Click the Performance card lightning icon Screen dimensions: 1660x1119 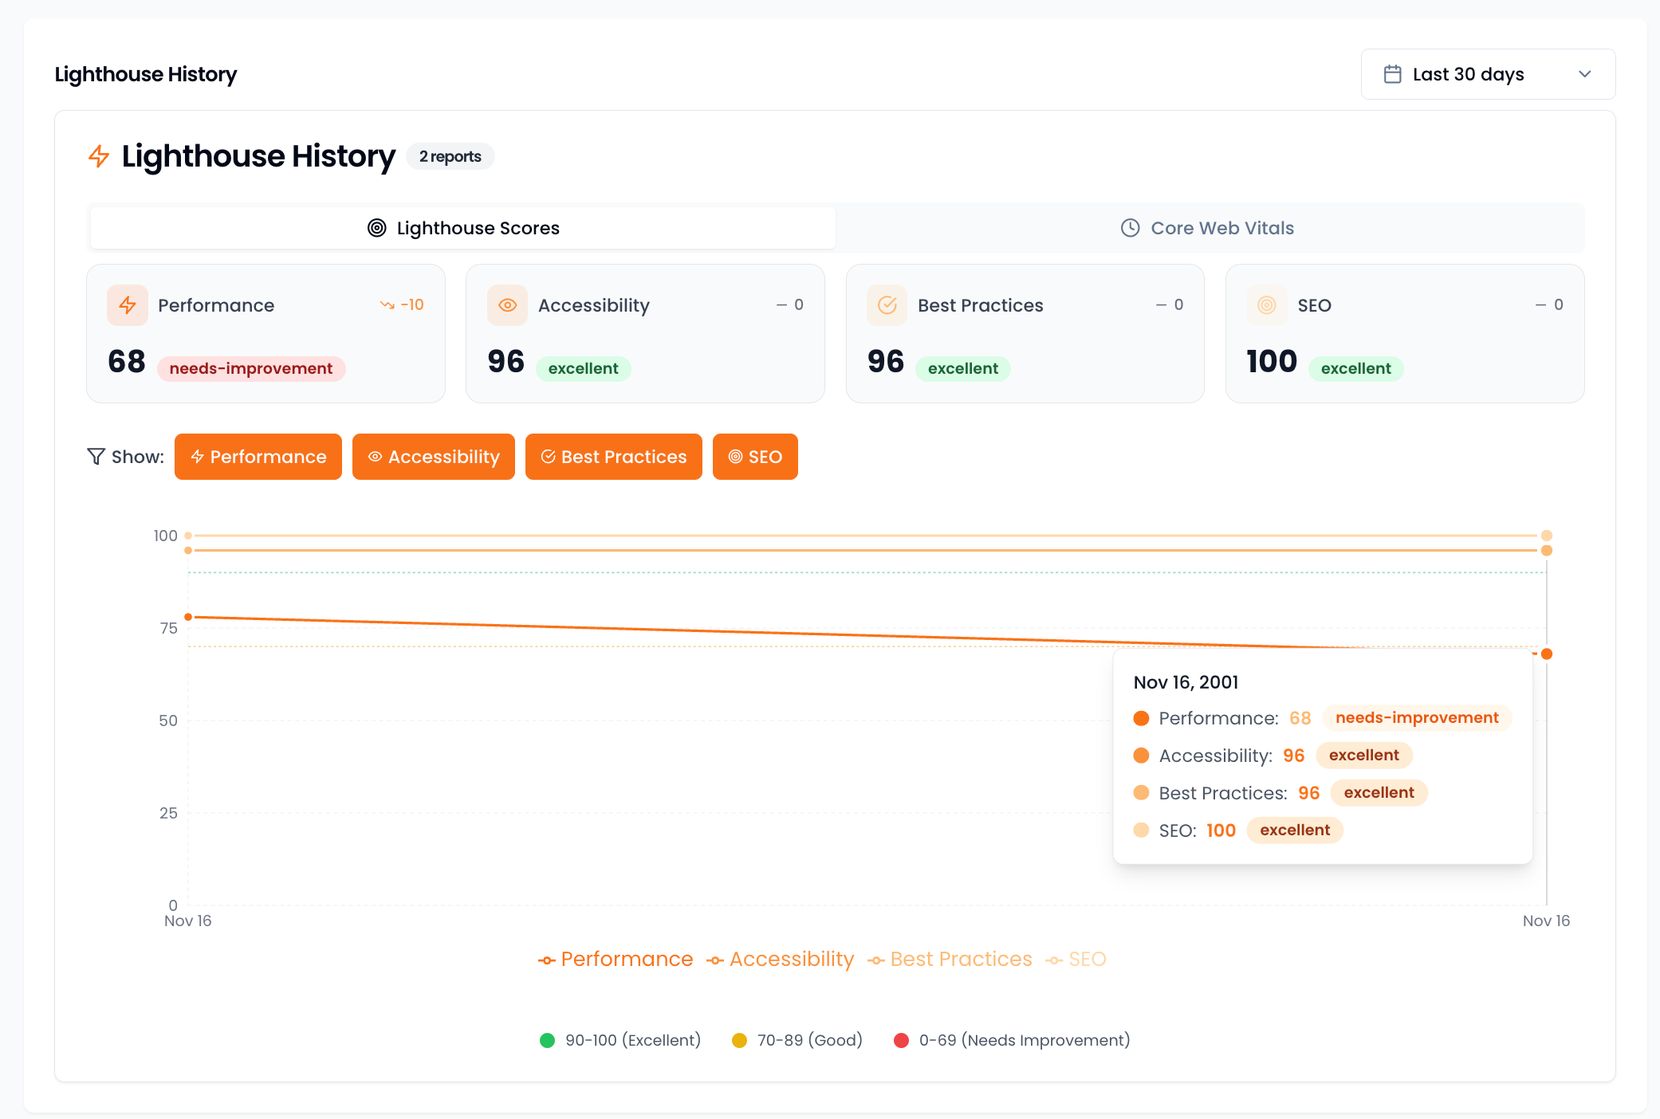(128, 305)
